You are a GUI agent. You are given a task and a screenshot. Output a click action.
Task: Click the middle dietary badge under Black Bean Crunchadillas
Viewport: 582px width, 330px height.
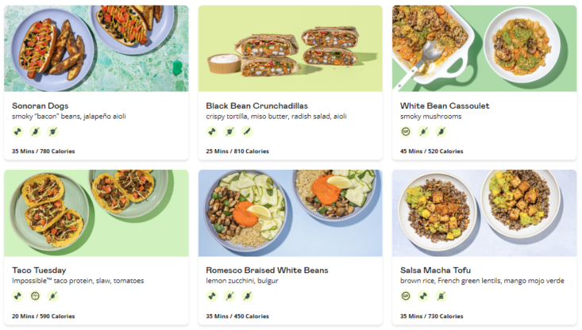click(229, 132)
